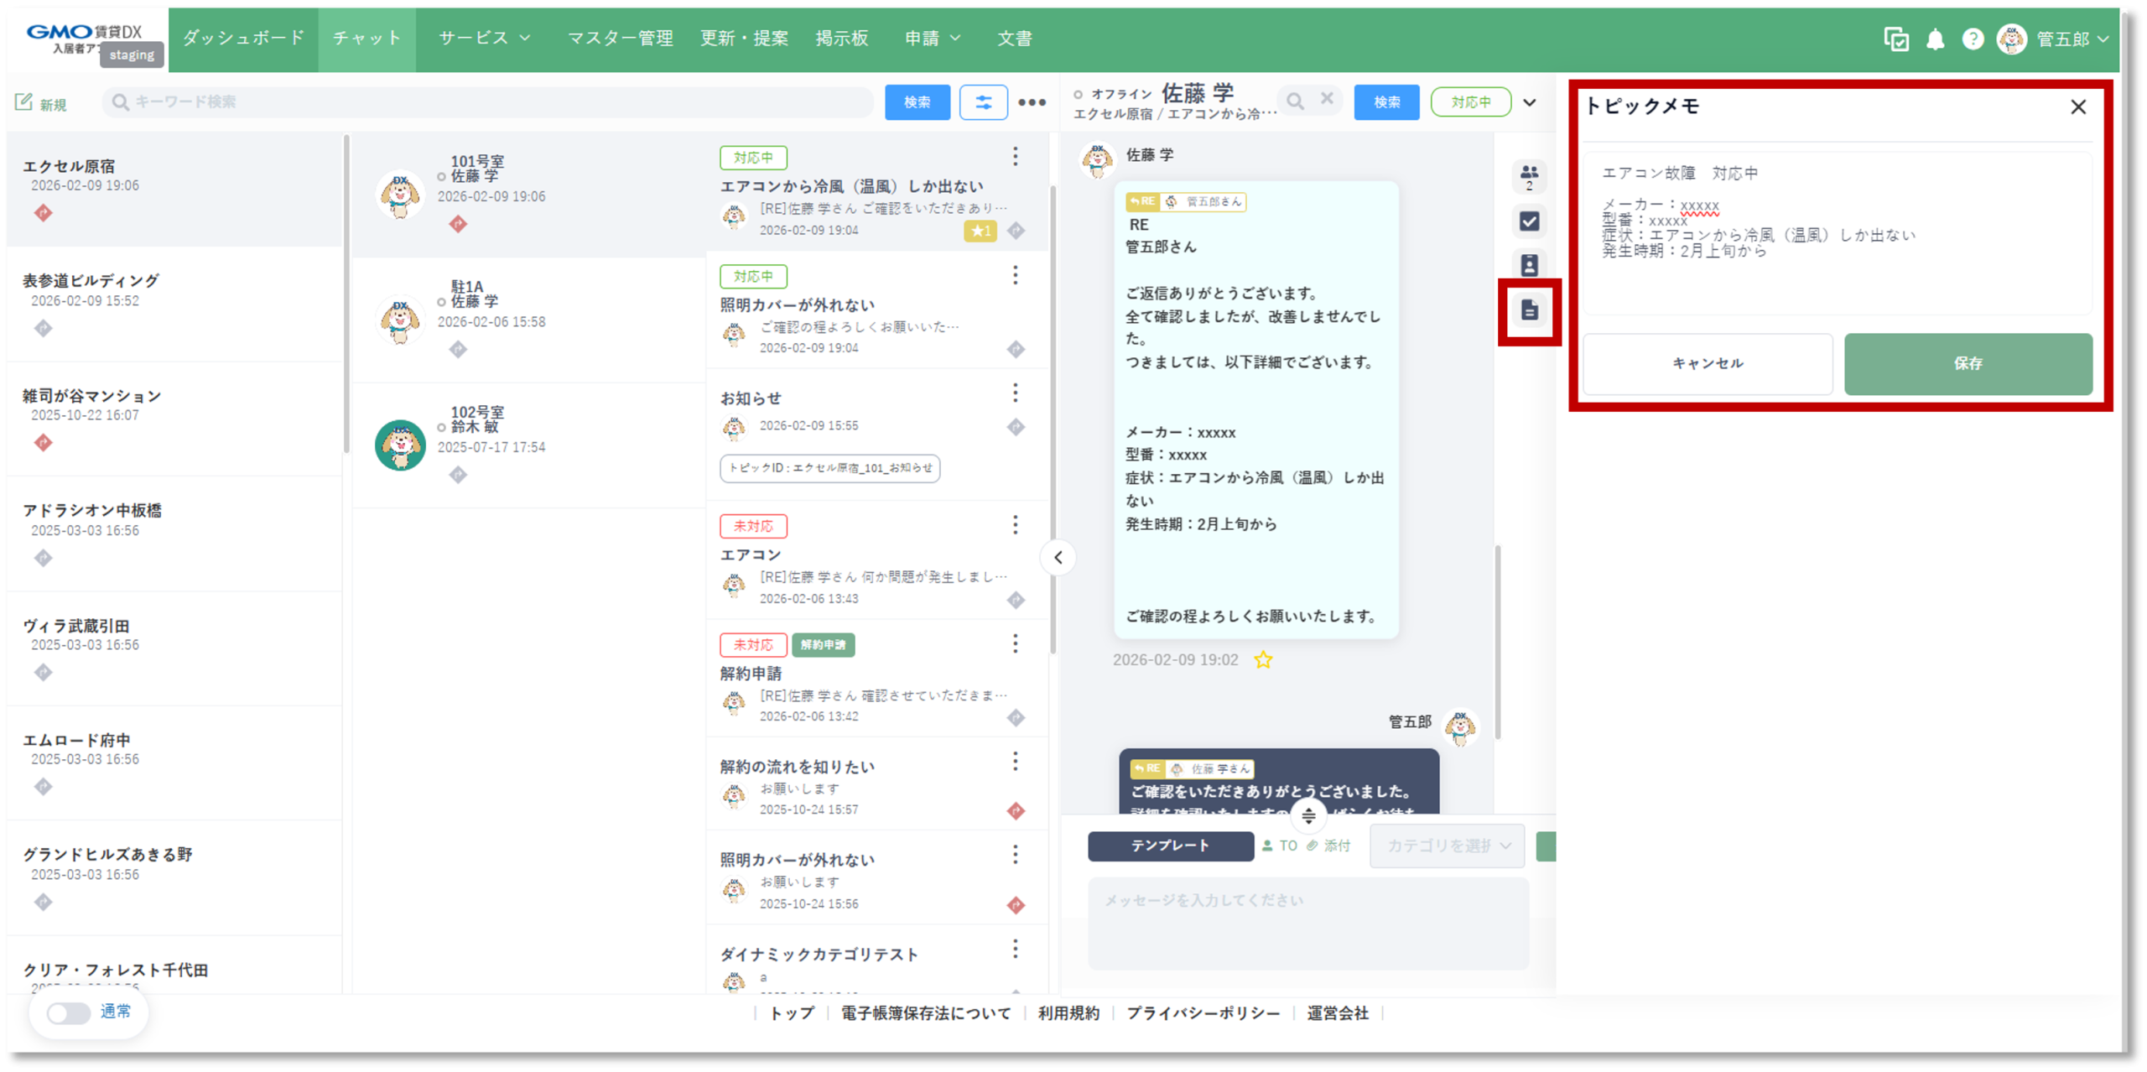The width and height of the screenshot is (2147, 1072).
Task: Expand the カテゴリを選択 dropdown
Action: (x=1448, y=846)
